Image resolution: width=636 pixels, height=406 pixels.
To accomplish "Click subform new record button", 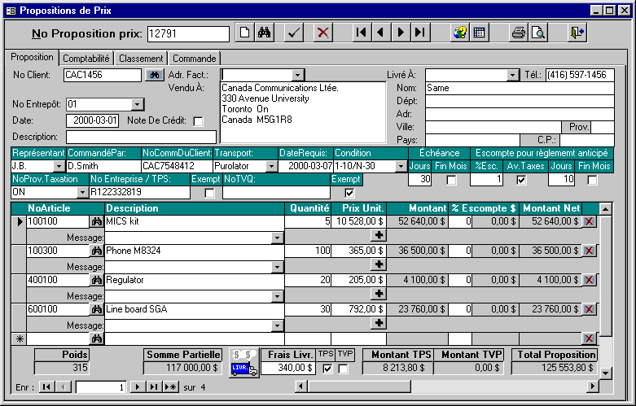I will (x=171, y=387).
